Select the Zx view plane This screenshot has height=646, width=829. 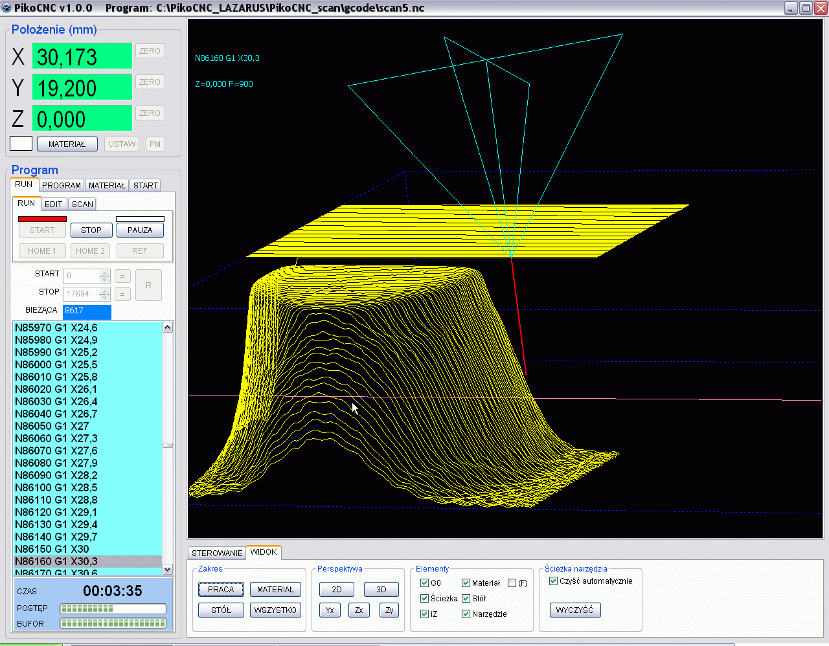[x=359, y=610]
